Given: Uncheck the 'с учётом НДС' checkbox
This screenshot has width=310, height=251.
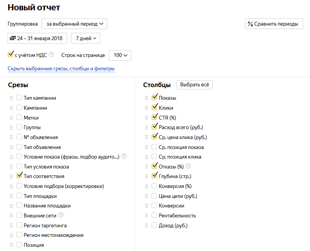Looking at the screenshot, I should (10, 54).
